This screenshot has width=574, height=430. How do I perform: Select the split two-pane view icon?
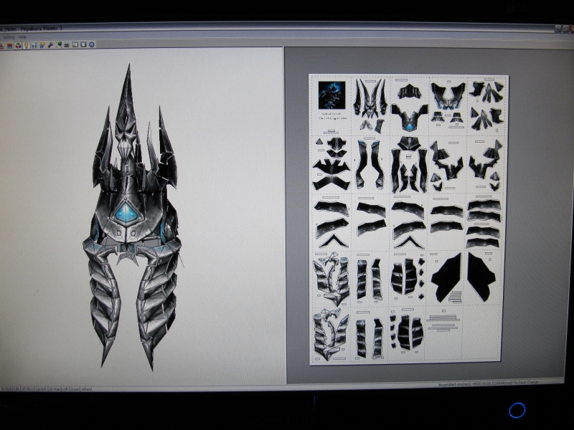pos(75,45)
